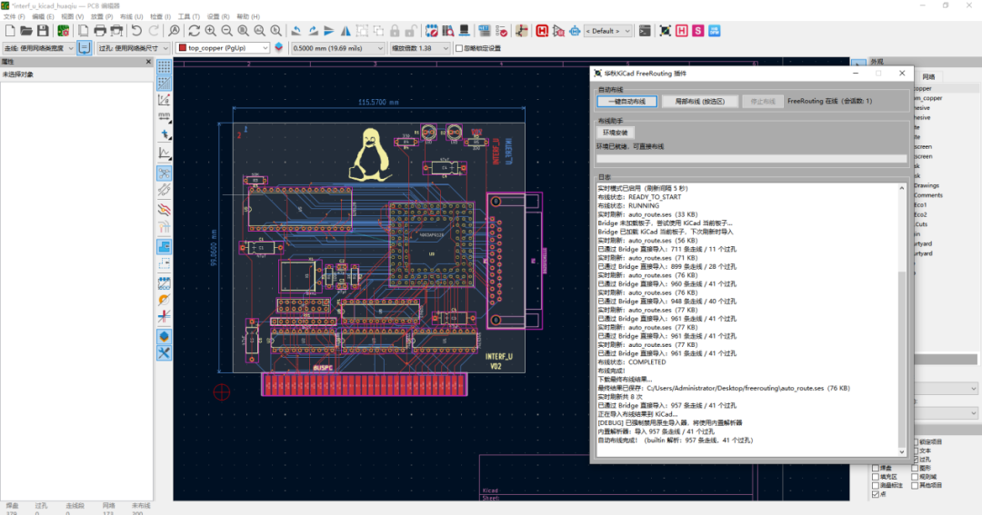Open the Find text magnifier icon
982x515 pixels.
pos(174,31)
